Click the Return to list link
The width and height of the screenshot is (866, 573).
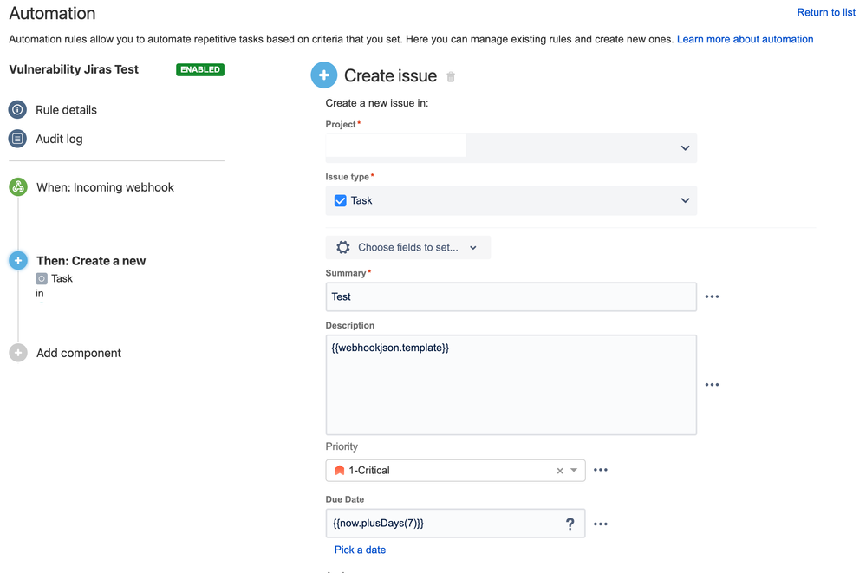coord(825,12)
